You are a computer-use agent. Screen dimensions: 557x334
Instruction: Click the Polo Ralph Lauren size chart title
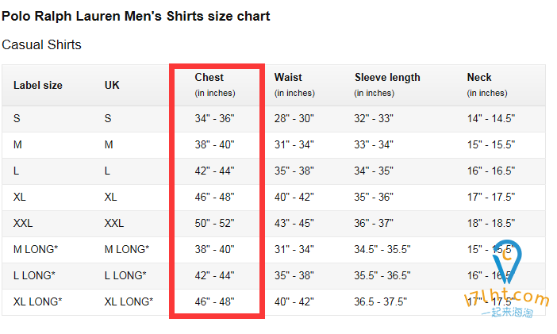136,17
